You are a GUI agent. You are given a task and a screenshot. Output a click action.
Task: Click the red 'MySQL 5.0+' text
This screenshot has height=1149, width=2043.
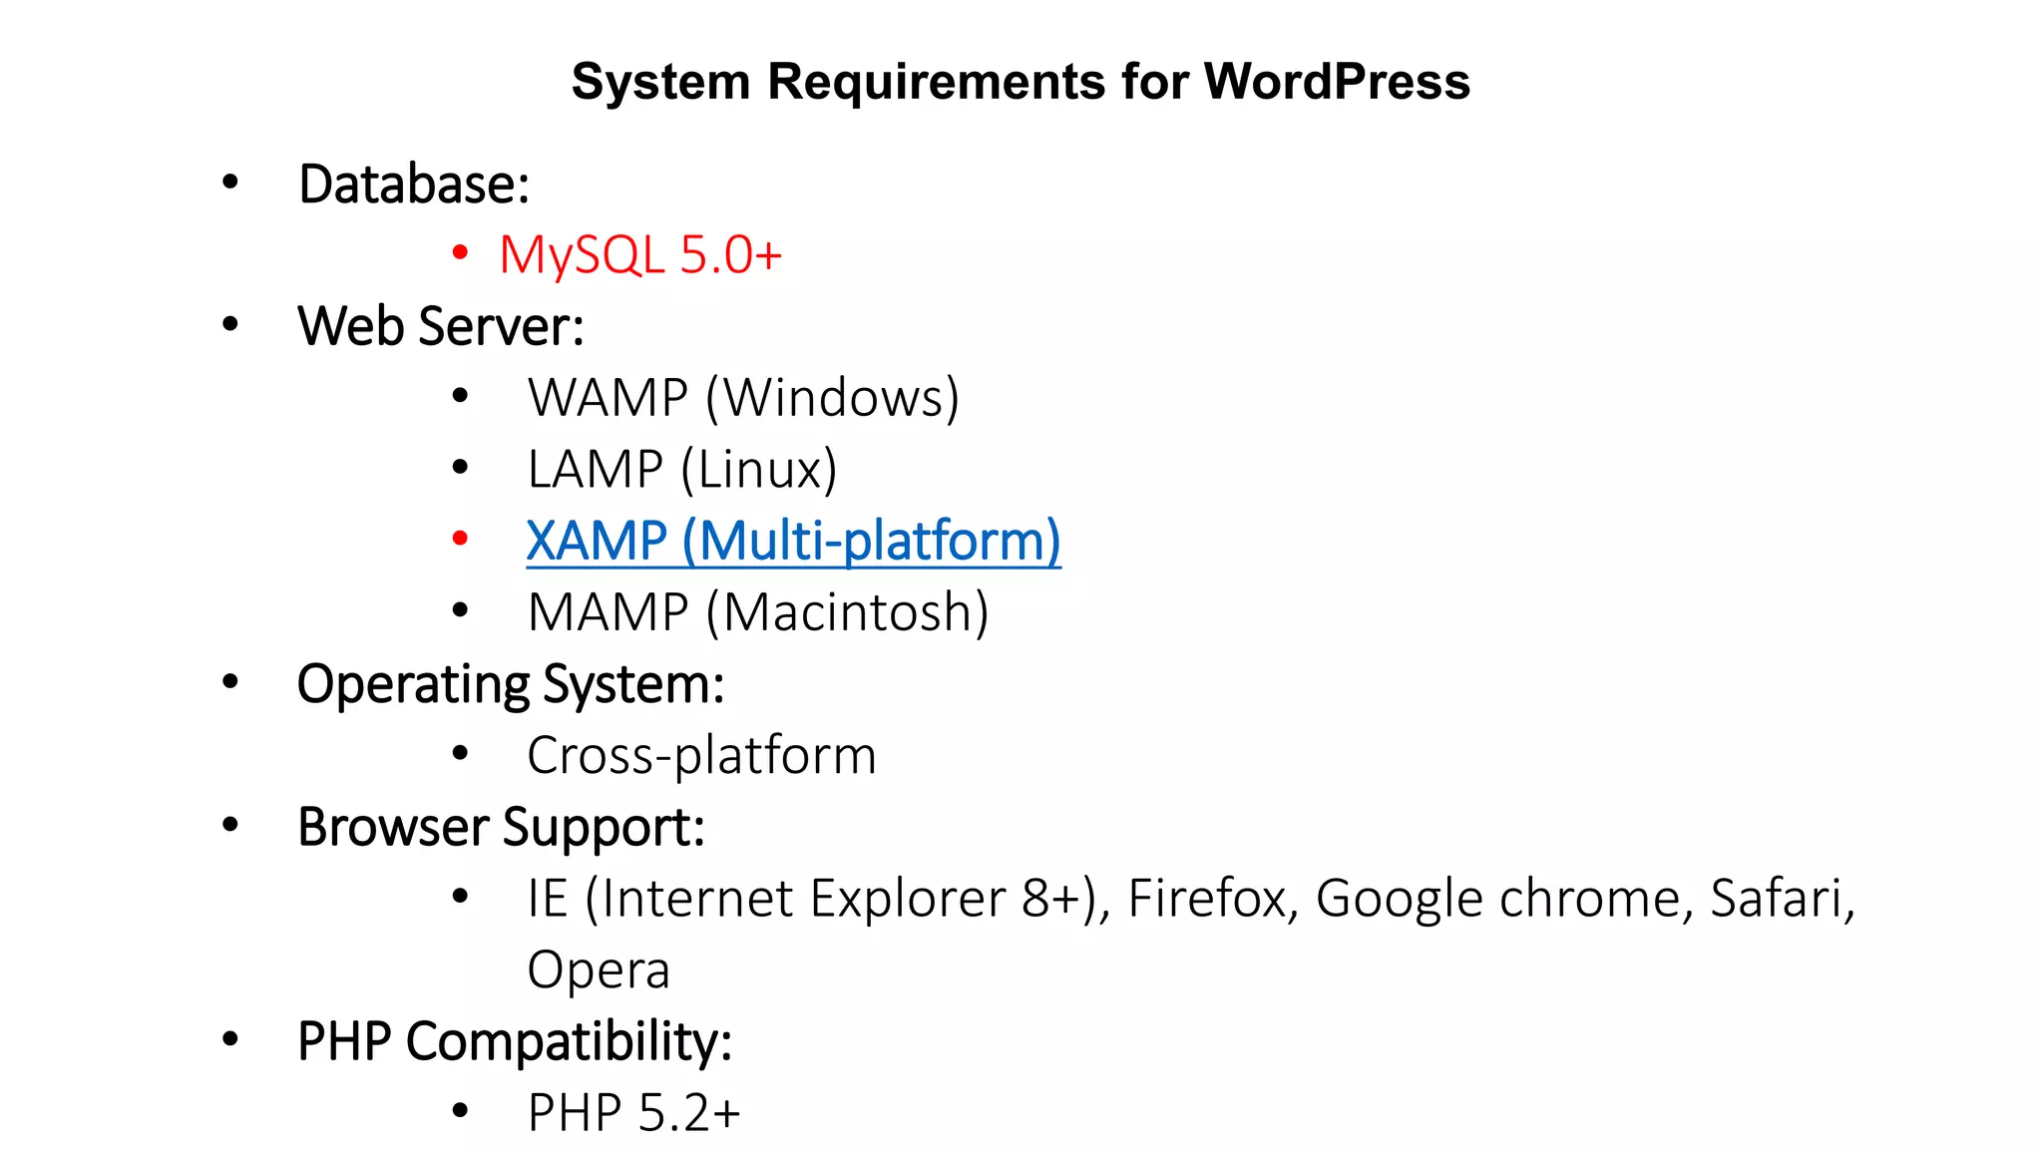640,255
